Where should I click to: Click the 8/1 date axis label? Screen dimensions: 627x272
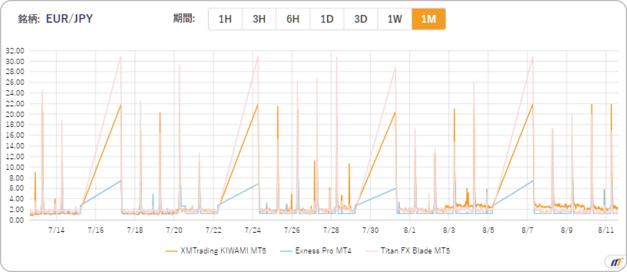pos(409,230)
